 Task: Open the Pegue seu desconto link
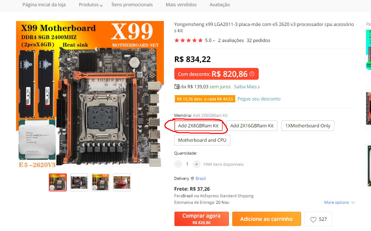[259, 99]
